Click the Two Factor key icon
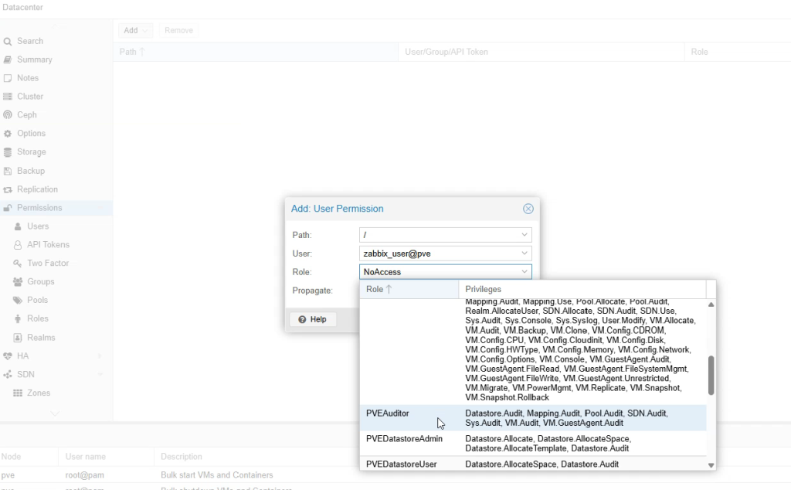Screen dimensions: 791x490 pyautogui.click(x=19, y=264)
